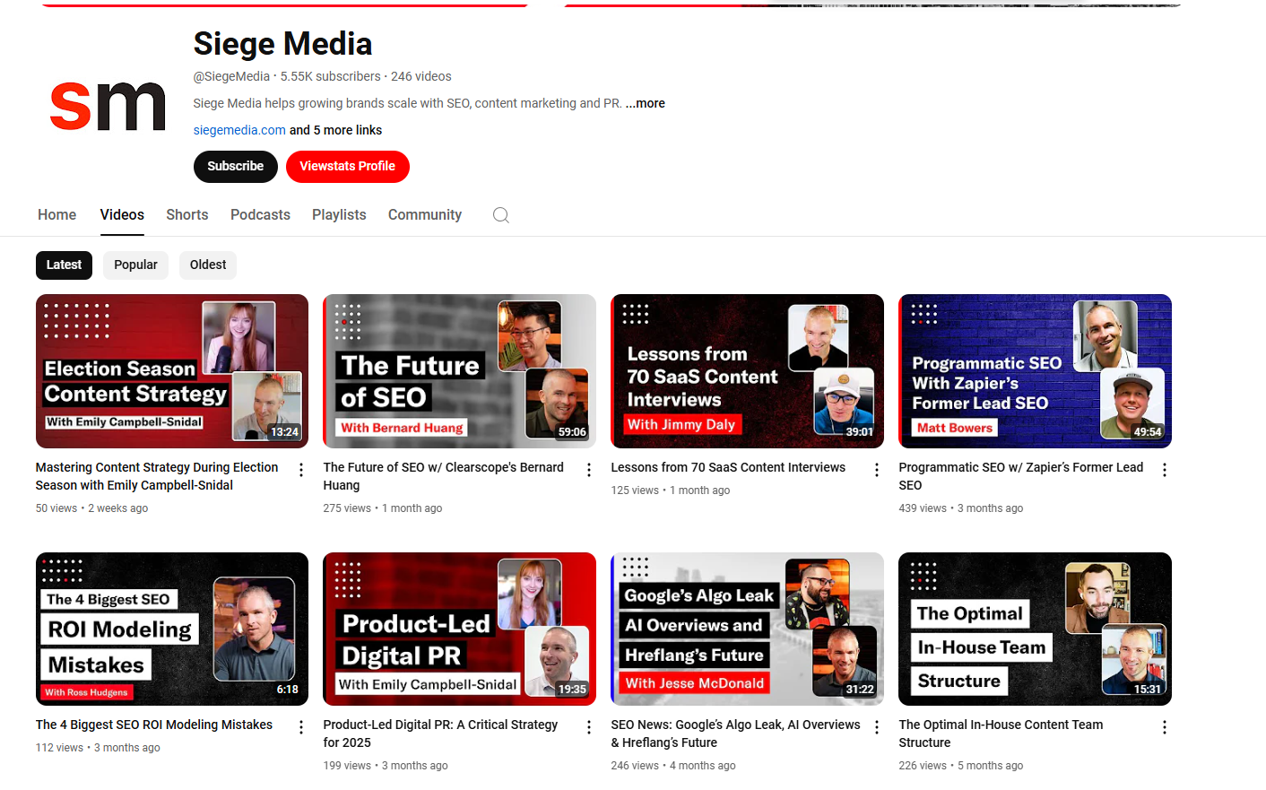This screenshot has height=790, width=1266.
Task: Switch to the Community tab
Action: pos(425,215)
